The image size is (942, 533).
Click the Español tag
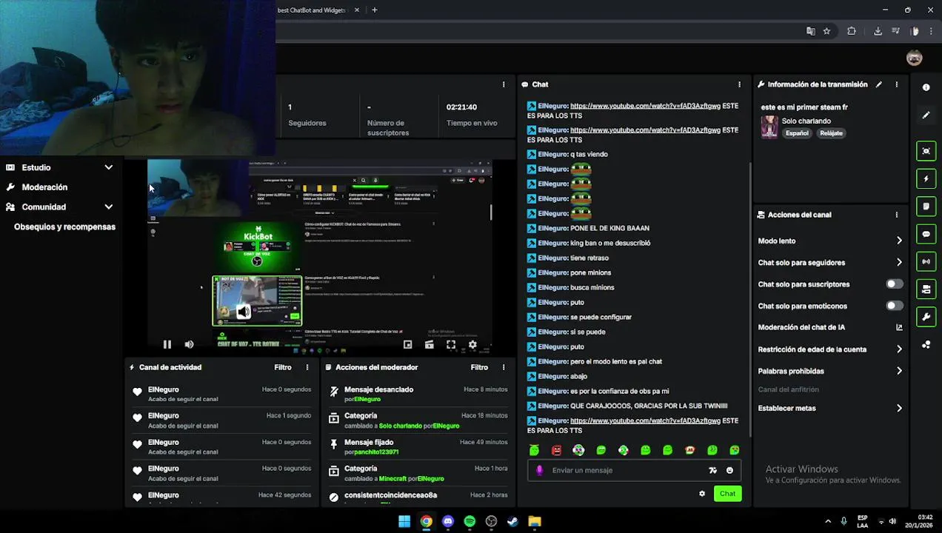click(x=797, y=133)
